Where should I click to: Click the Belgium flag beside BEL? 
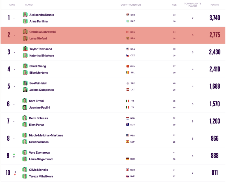tap(128, 73)
